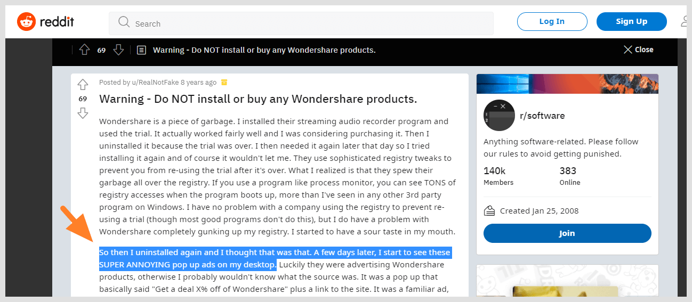Toggle downvote arrow left of the post body

pyautogui.click(x=83, y=113)
